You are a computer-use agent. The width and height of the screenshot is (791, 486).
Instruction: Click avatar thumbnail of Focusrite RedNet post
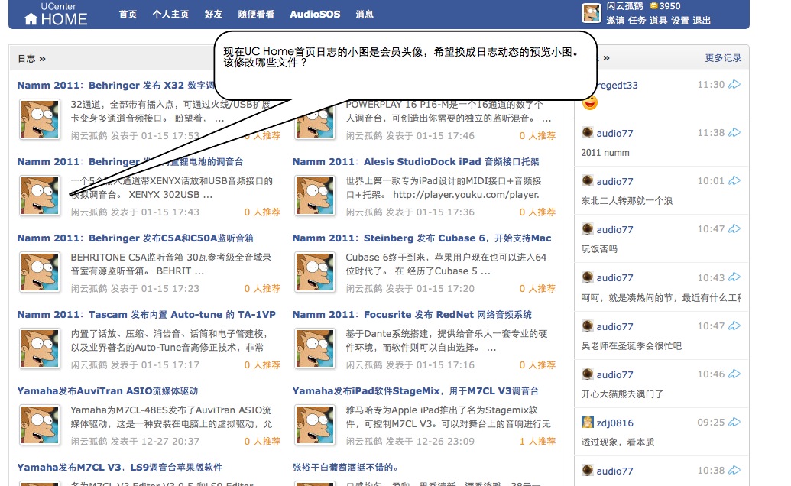[315, 348]
